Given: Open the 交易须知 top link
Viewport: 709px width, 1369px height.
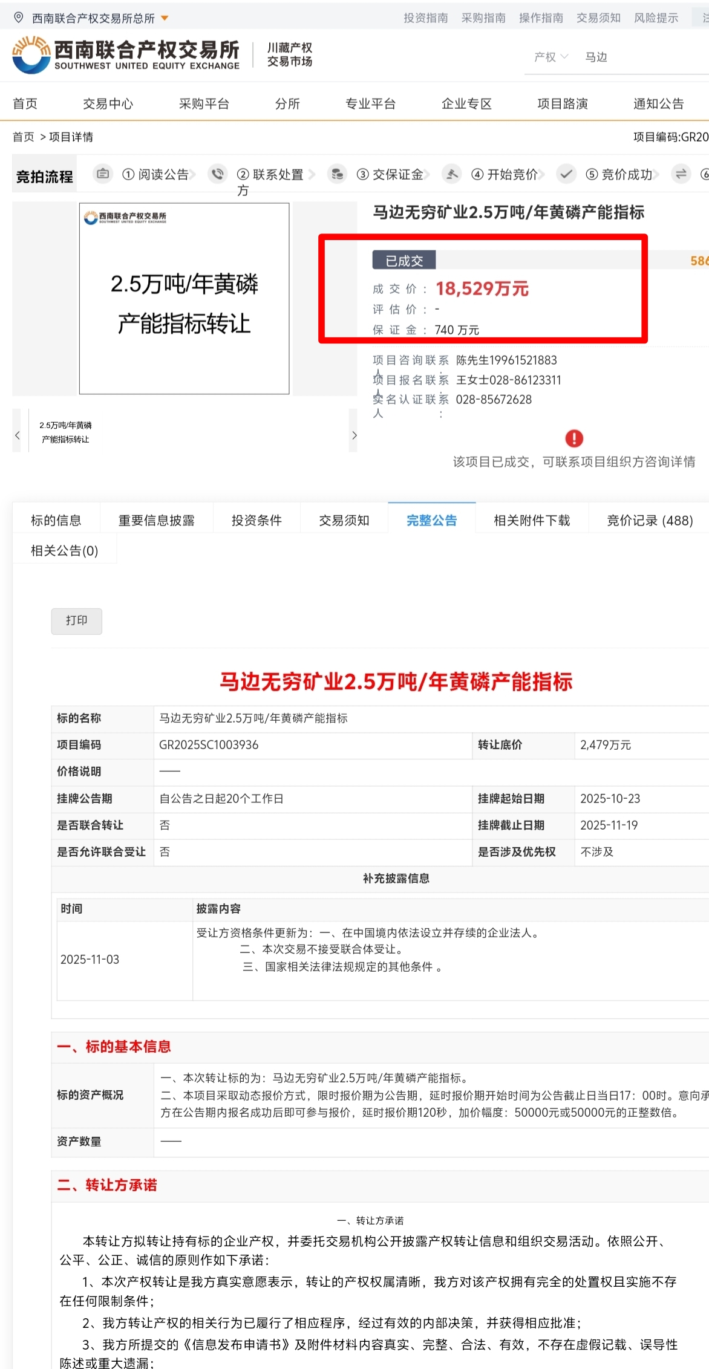Looking at the screenshot, I should point(598,18).
